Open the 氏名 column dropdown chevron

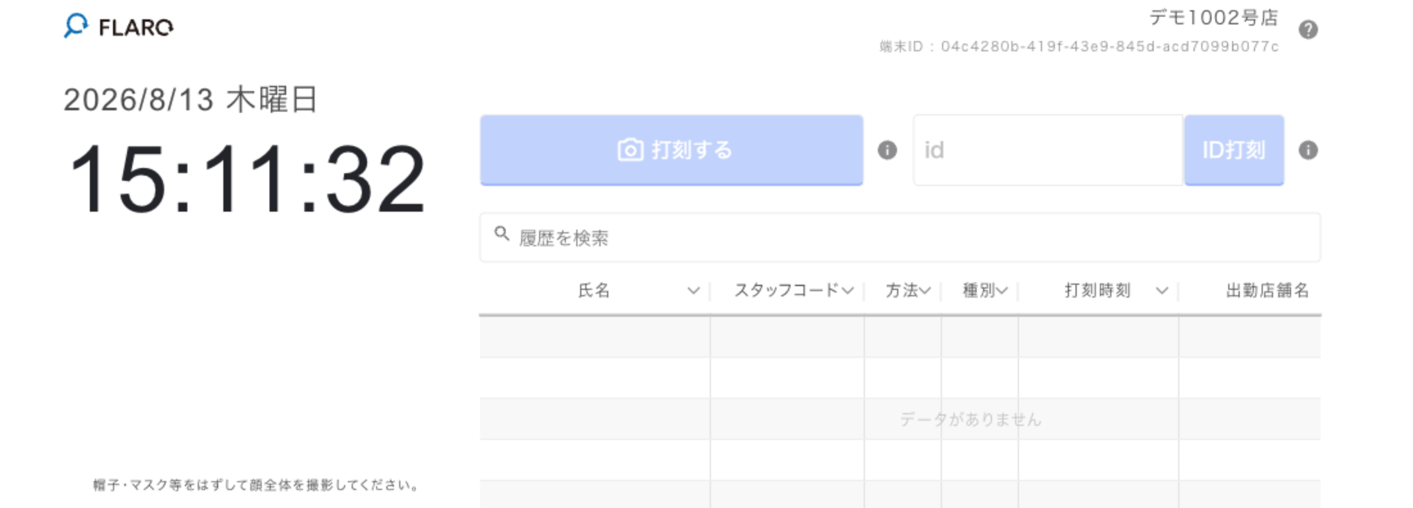click(x=693, y=291)
